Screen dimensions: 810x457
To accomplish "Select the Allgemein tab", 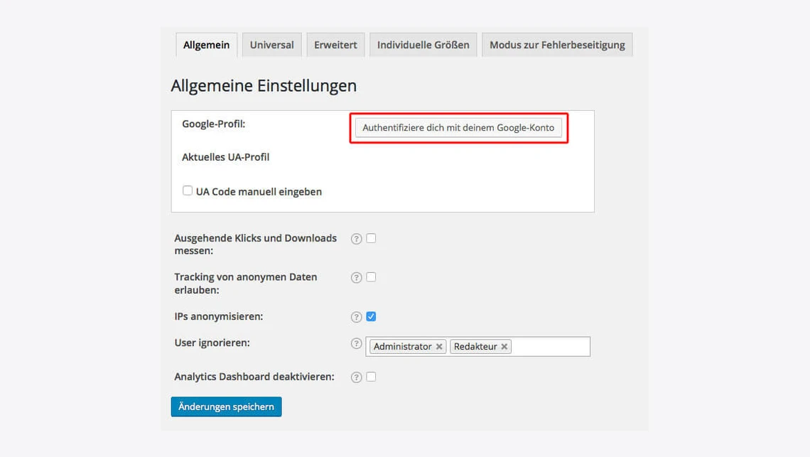I will 206,45.
